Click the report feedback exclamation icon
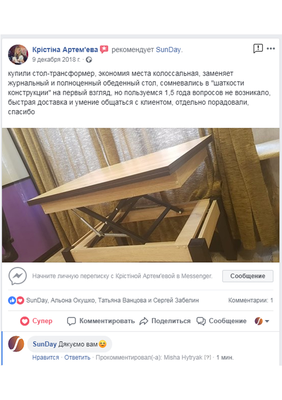The width and height of the screenshot is (282, 400). (x=258, y=48)
